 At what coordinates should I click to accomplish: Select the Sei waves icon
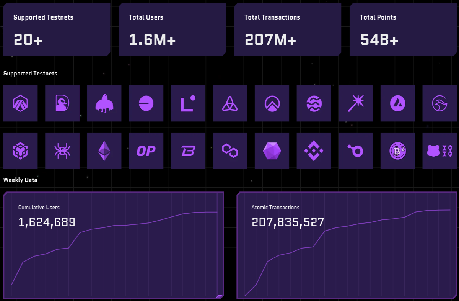(x=314, y=103)
